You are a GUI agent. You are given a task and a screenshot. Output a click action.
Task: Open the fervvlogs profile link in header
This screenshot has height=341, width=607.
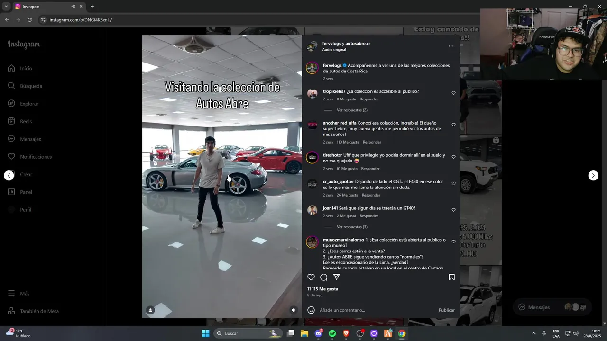(x=331, y=44)
